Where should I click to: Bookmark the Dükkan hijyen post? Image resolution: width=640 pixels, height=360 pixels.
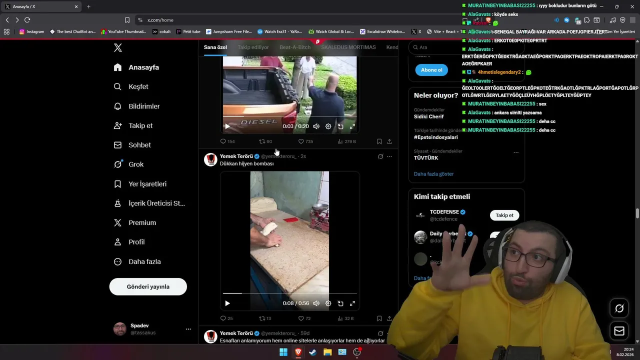[x=379, y=318]
